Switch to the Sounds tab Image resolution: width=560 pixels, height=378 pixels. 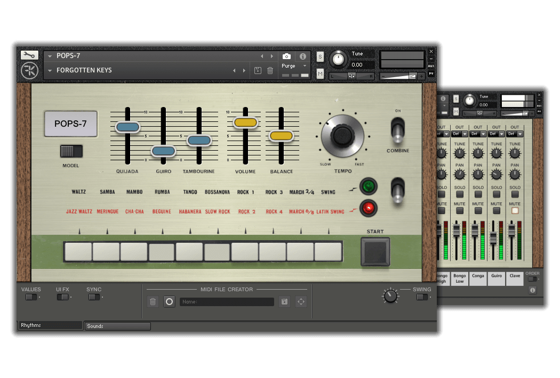[117, 326]
